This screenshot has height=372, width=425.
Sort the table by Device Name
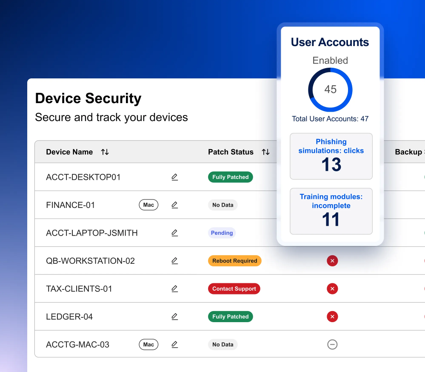point(105,152)
